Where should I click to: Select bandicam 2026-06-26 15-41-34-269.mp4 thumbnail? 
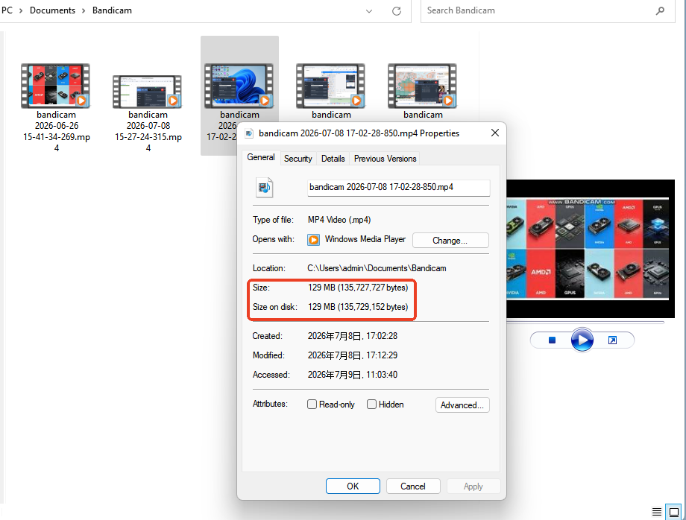coord(56,86)
